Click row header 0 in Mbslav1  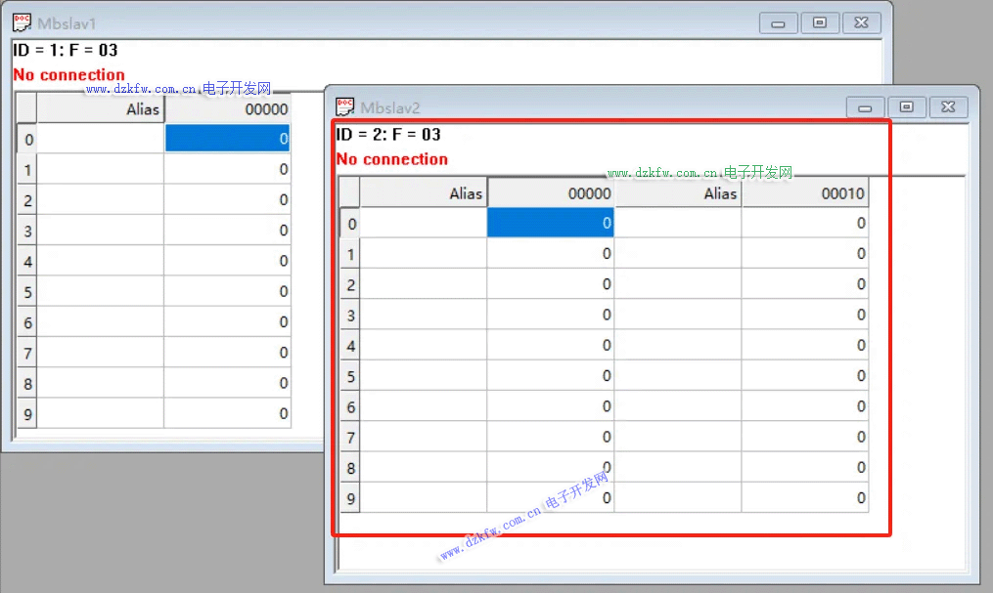click(27, 139)
